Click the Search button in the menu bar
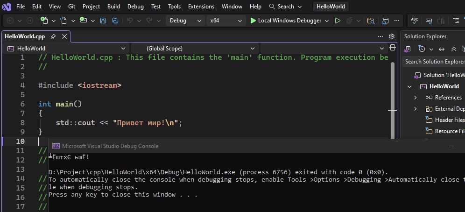The image size is (465, 212). click(x=285, y=6)
